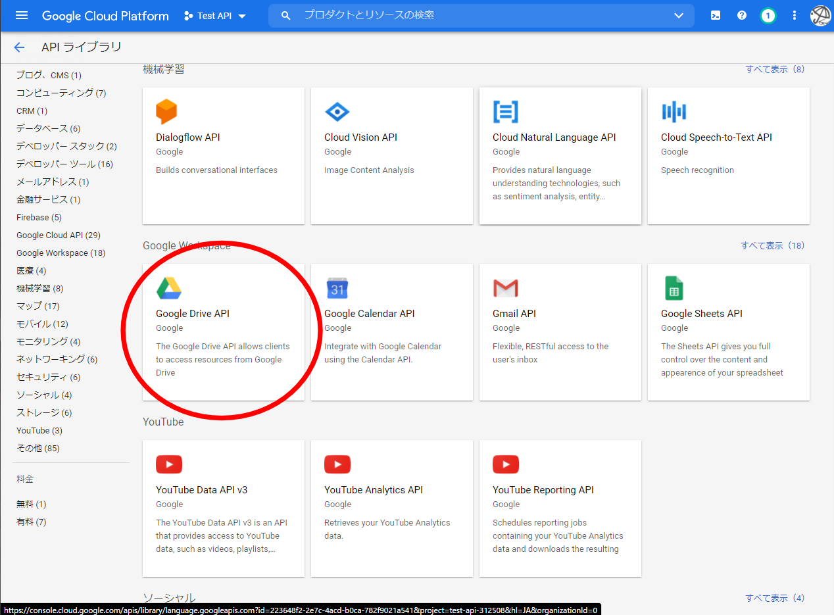Open the Google Cloud Platform logo text

(105, 16)
